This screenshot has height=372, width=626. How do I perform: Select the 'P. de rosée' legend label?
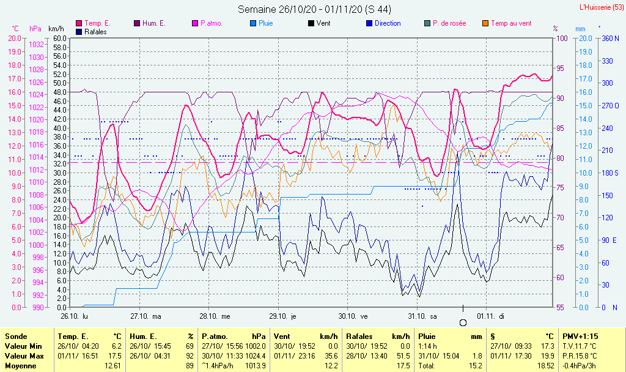(x=449, y=24)
